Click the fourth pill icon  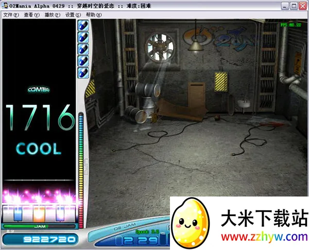click(x=82, y=61)
